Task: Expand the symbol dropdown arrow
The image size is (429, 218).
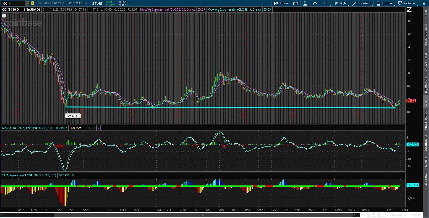Action: (x=27, y=4)
